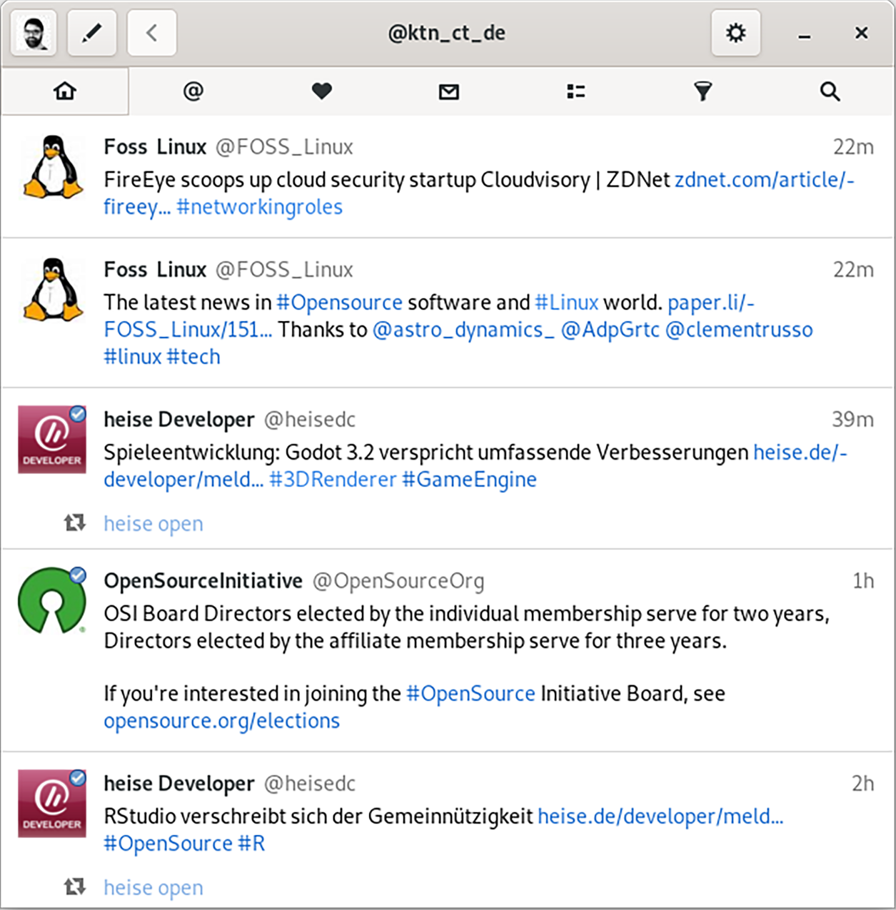
Task: Click the #OpenSource hashtag in OSI tweet
Action: click(470, 694)
